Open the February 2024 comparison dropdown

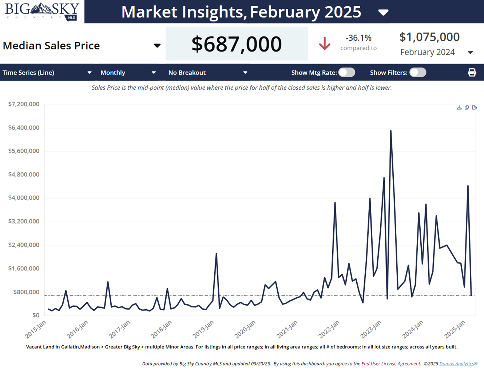(470, 53)
